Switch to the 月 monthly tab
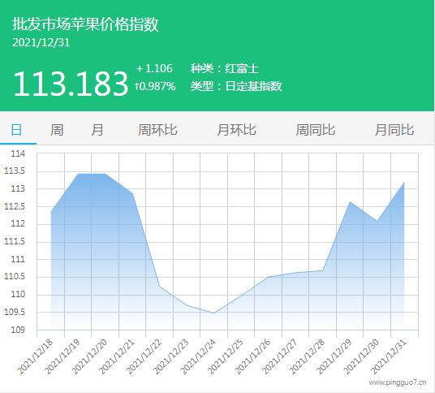The image size is (435, 393). coord(97,130)
